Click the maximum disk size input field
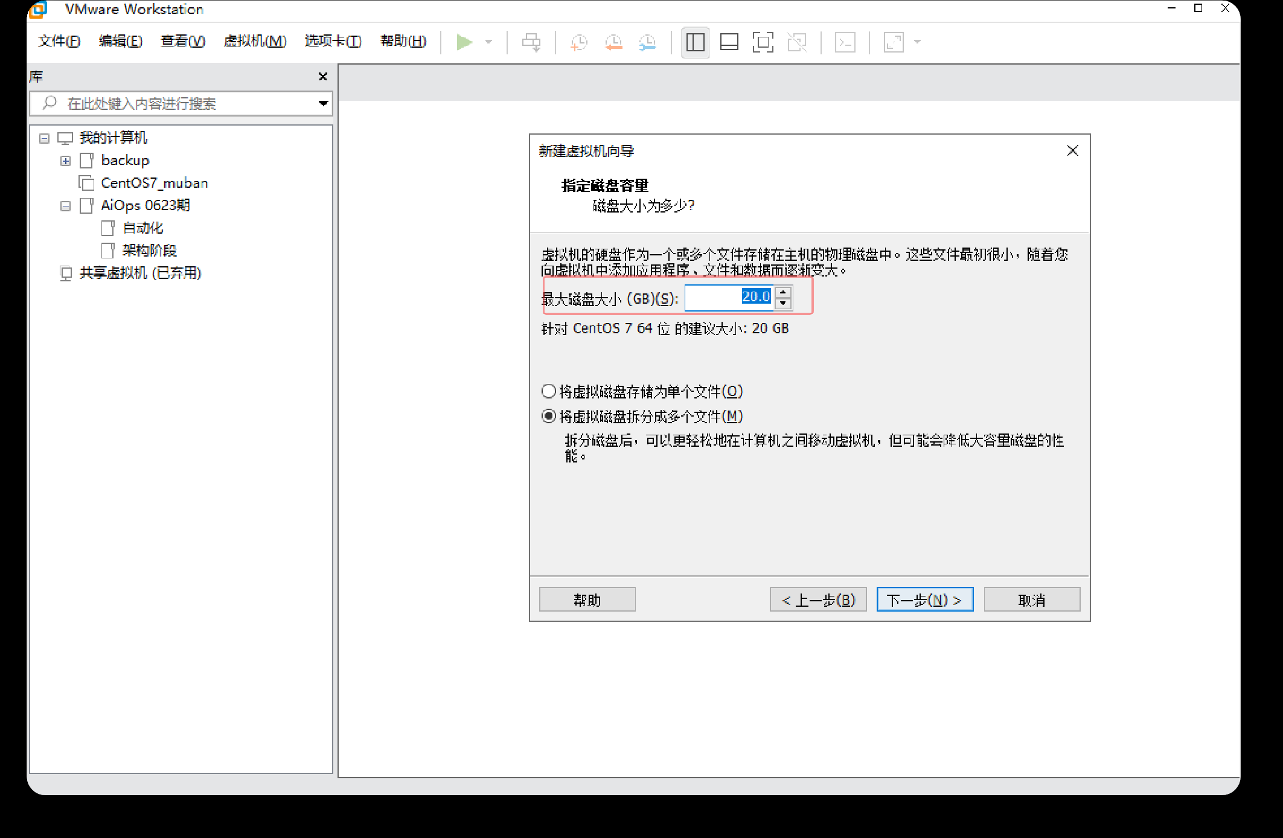 point(729,297)
